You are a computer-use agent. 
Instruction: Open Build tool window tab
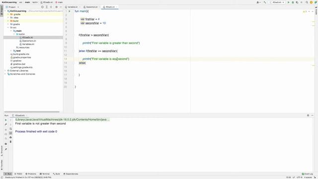(x=56, y=174)
